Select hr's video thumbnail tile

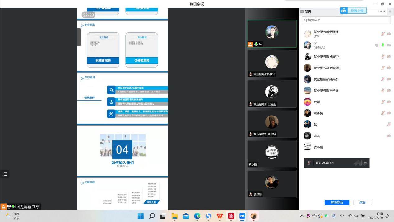272,34
